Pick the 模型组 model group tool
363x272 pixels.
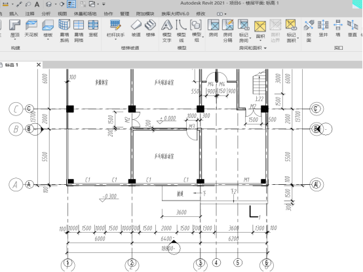tap(197, 31)
